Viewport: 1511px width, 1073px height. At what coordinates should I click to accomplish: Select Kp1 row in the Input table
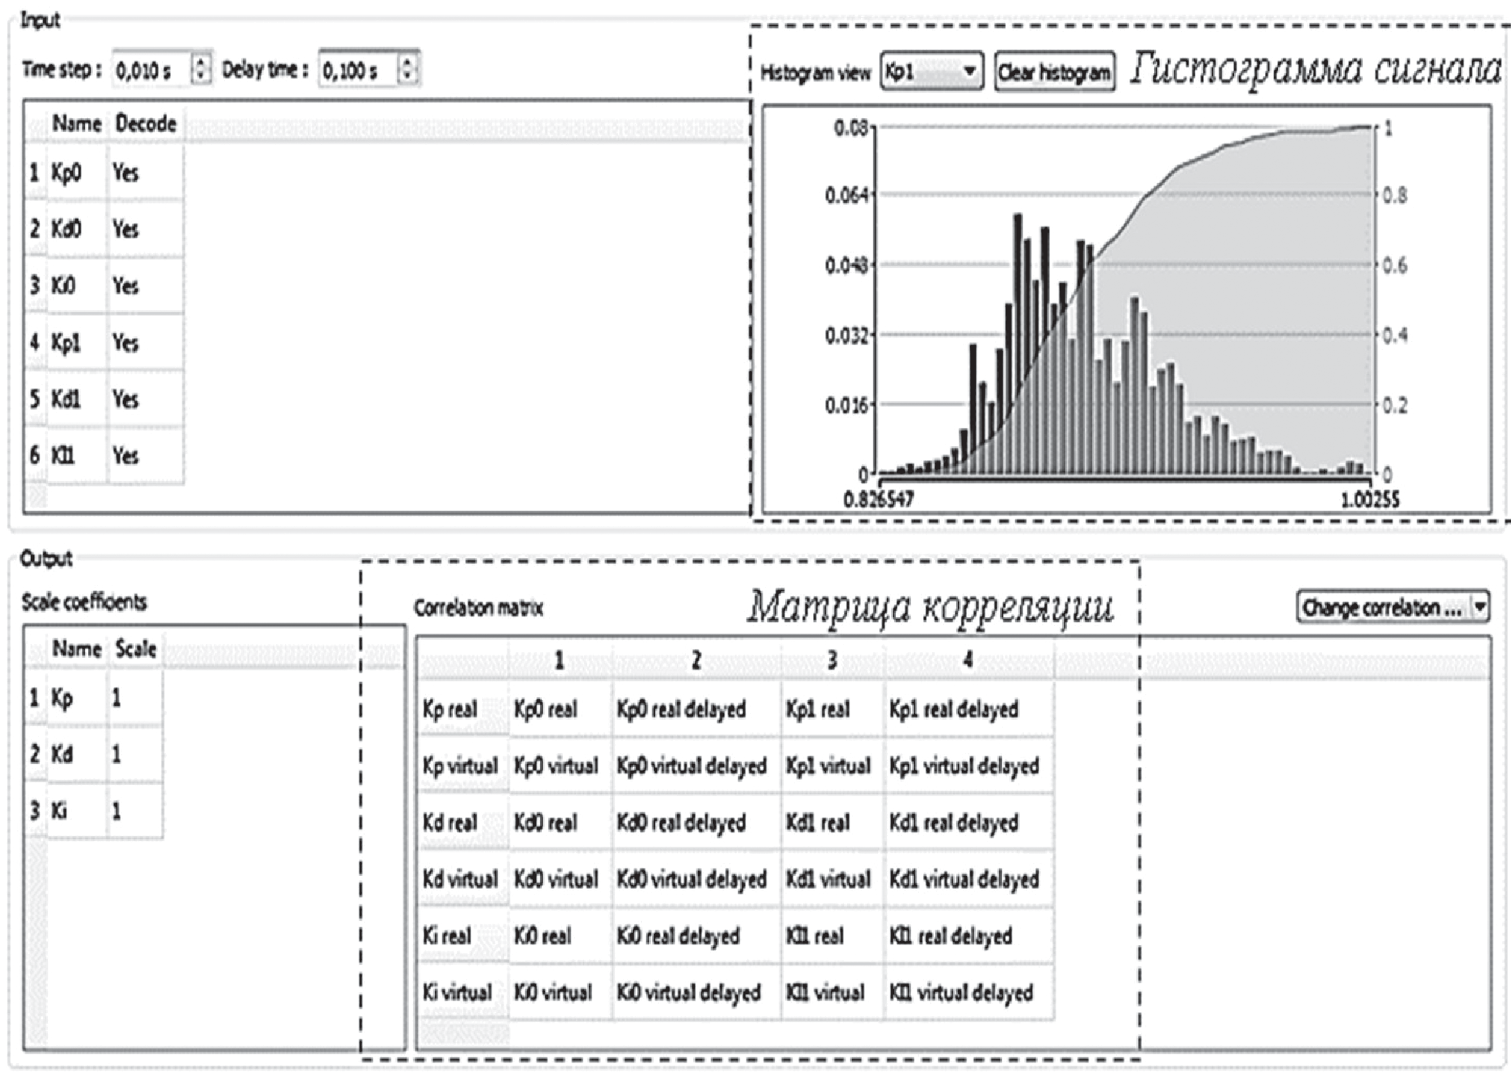pyautogui.click(x=67, y=343)
